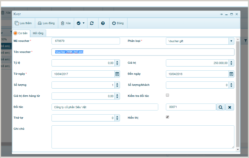Open the Từ ngày calendar picker
The width and height of the screenshot is (249, 158).
[x=117, y=74]
